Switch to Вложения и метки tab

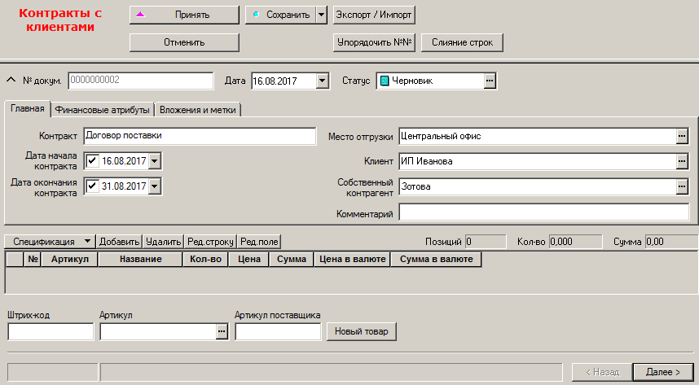coord(197,110)
